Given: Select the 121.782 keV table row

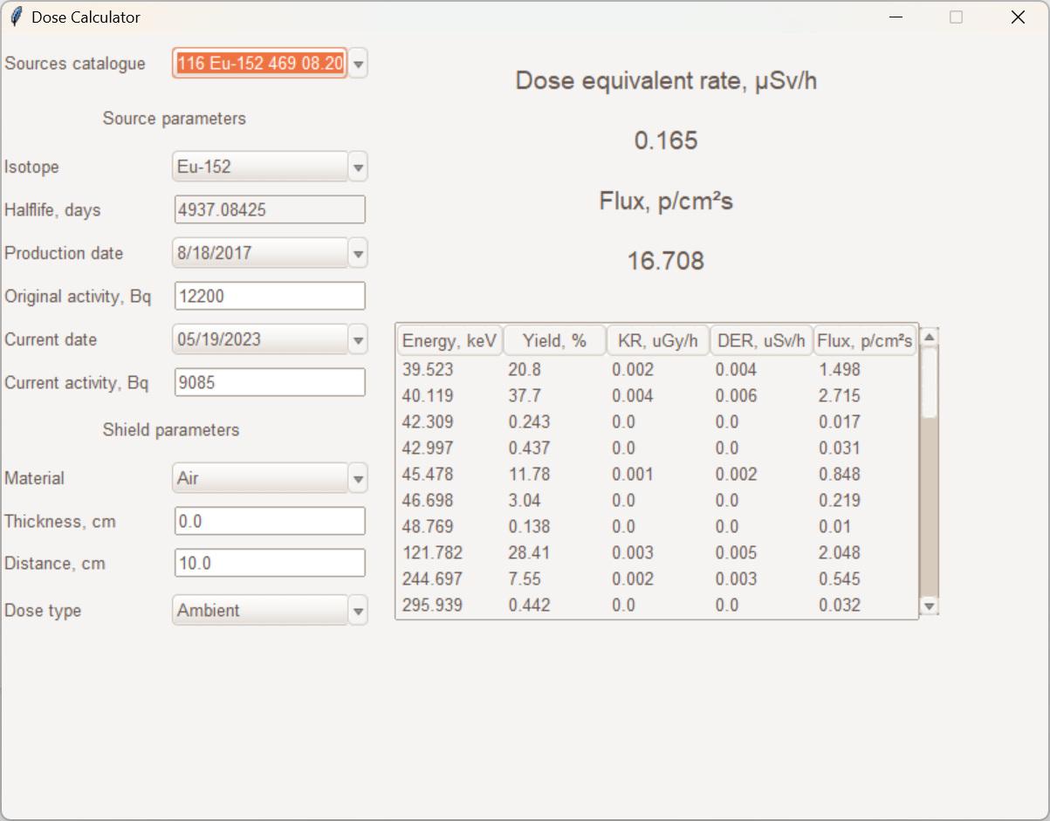Looking at the screenshot, I should click(611, 552).
